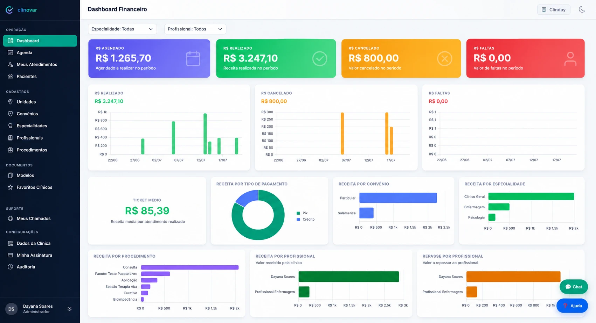Toggle Crédito legend entry in payment chart
Viewport: 596px width, 323px height.
(306, 220)
